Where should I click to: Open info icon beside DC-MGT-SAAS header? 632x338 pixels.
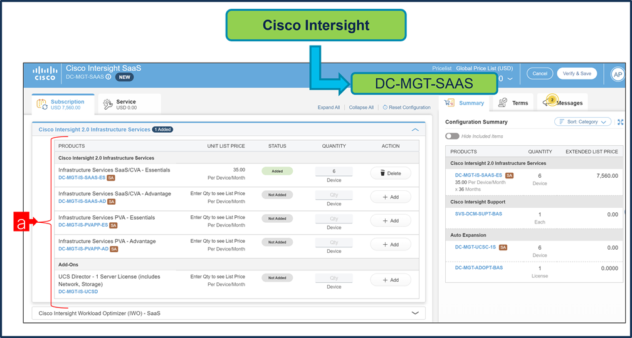coord(108,77)
